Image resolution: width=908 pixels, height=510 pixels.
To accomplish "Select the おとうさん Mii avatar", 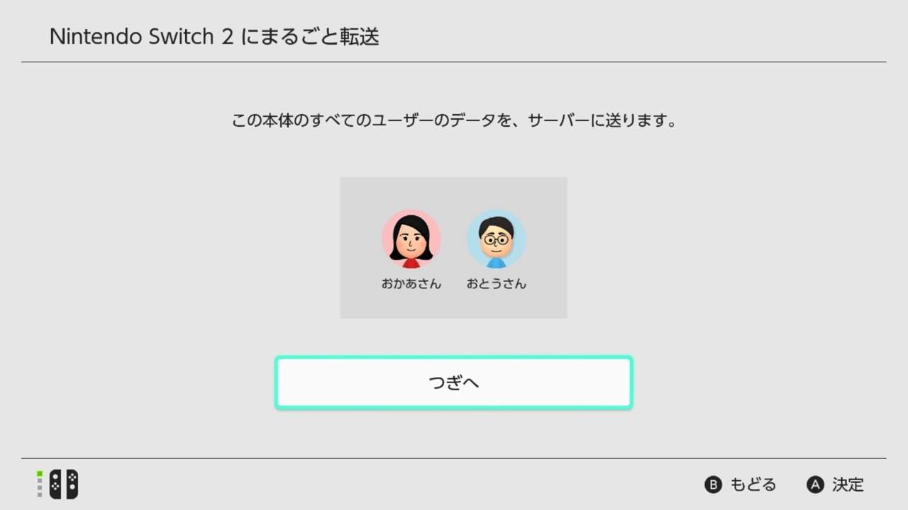I will click(497, 239).
